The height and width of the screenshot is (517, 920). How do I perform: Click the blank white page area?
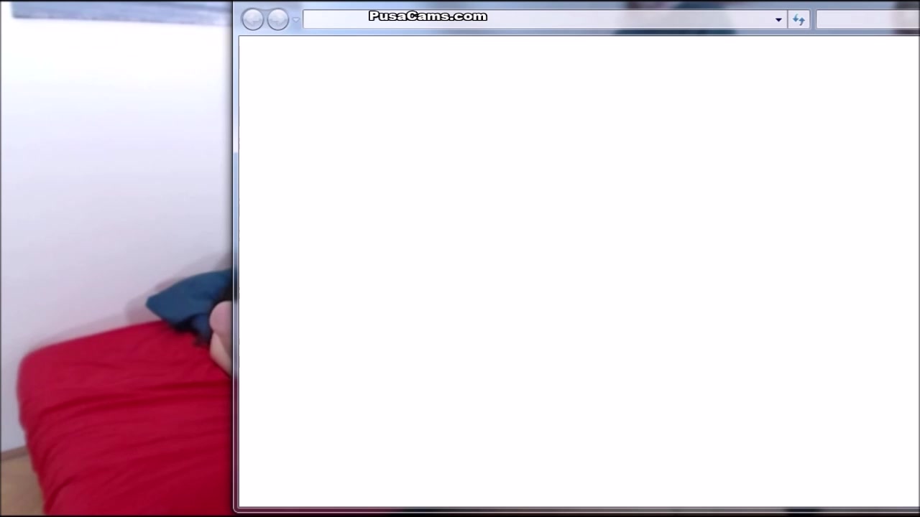(x=575, y=273)
